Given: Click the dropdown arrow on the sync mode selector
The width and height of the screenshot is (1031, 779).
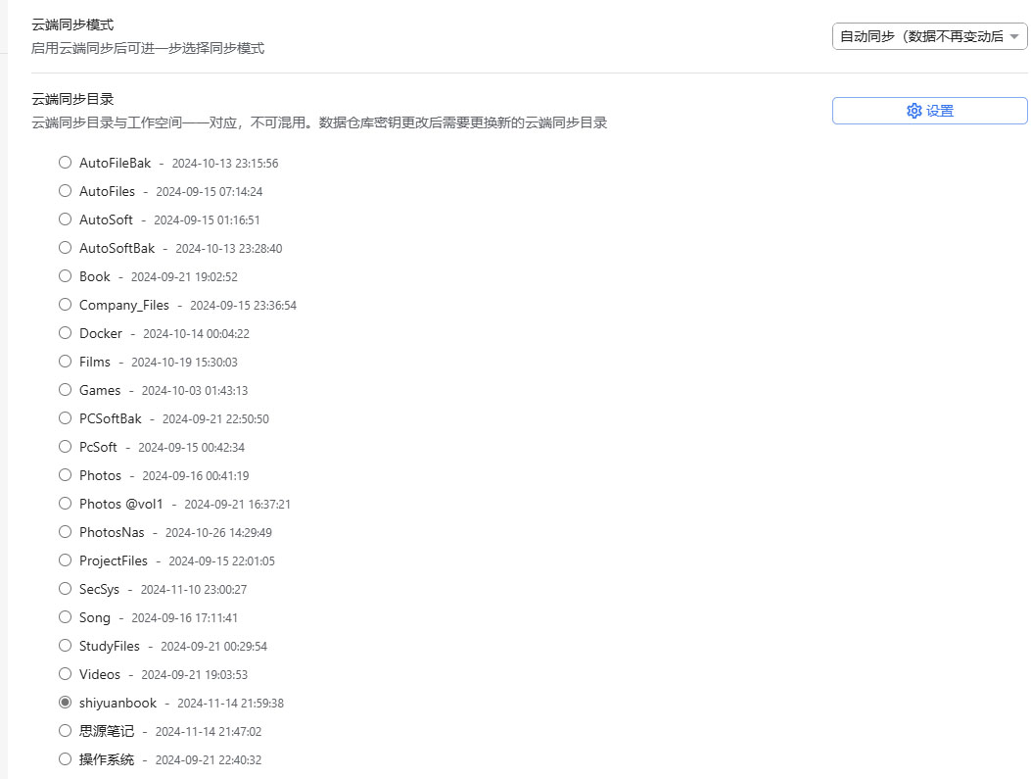Looking at the screenshot, I should [x=1015, y=36].
